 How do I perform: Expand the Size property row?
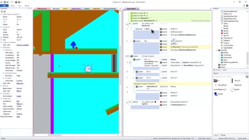point(1,40)
